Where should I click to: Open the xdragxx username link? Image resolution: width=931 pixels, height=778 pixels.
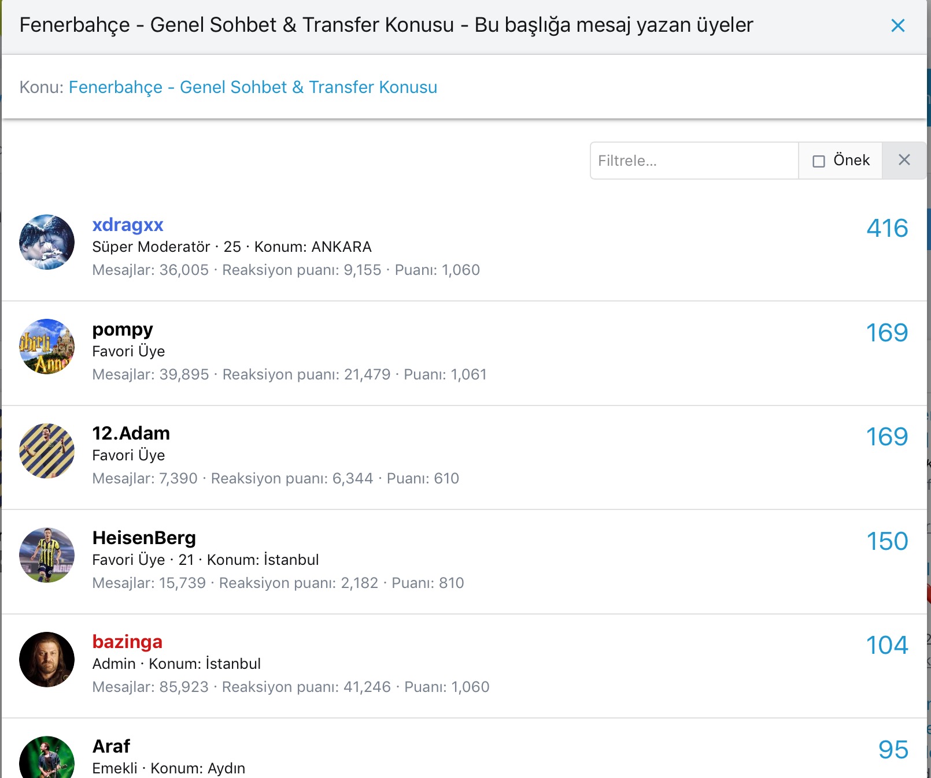[128, 225]
